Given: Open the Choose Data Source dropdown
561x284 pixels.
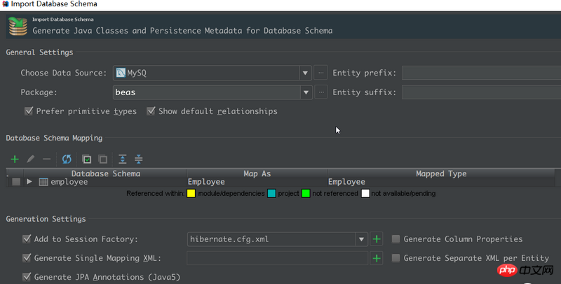Looking at the screenshot, I should pos(306,73).
